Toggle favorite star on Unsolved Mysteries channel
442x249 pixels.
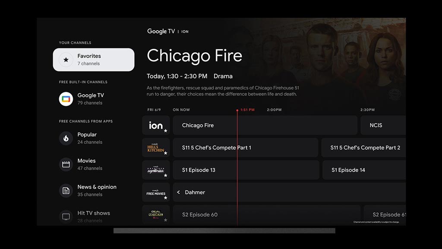point(165,176)
